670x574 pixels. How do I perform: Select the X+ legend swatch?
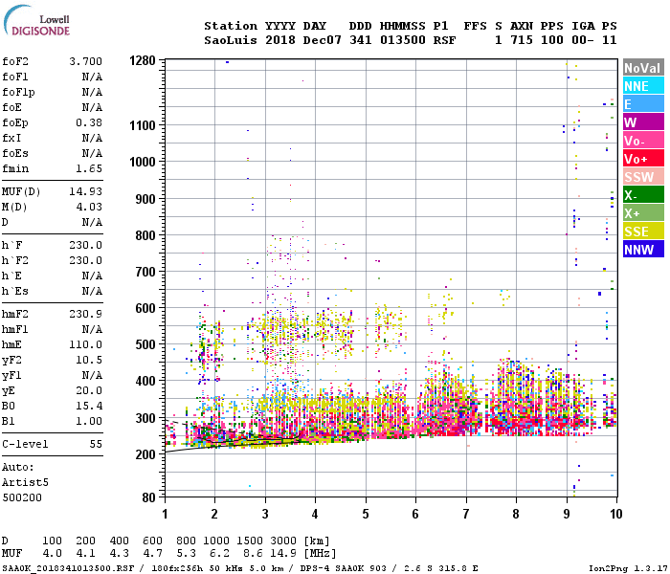(643, 213)
